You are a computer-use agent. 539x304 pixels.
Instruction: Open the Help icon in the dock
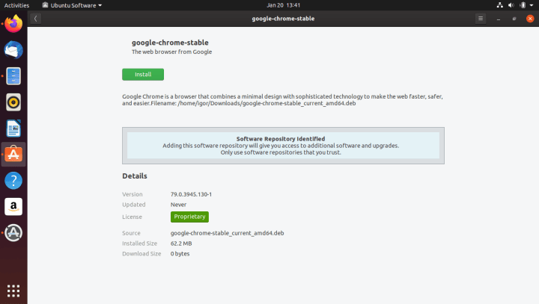click(13, 181)
